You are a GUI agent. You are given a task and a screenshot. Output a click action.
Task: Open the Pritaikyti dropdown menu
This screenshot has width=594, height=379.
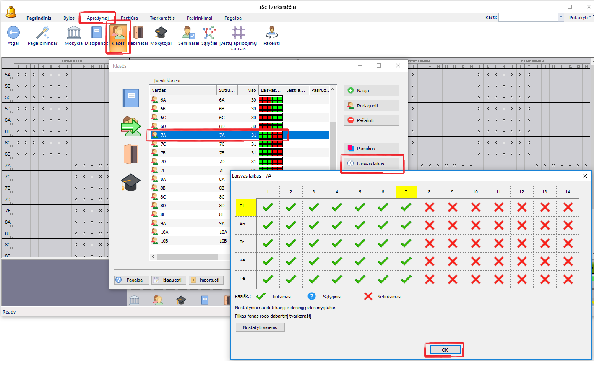coord(580,18)
